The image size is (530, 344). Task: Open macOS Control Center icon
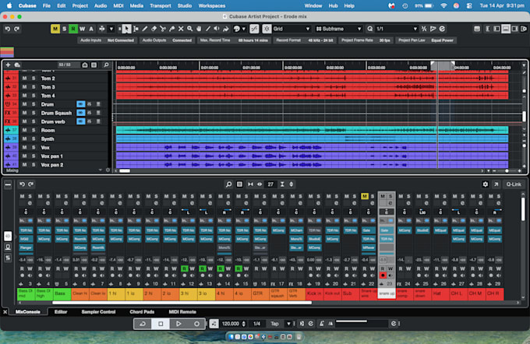click(469, 5)
